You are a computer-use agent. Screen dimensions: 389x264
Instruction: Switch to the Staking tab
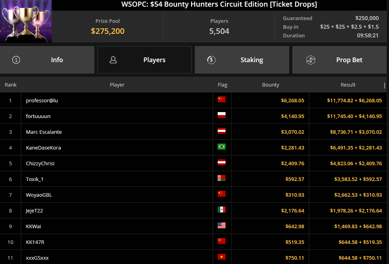tap(242, 60)
